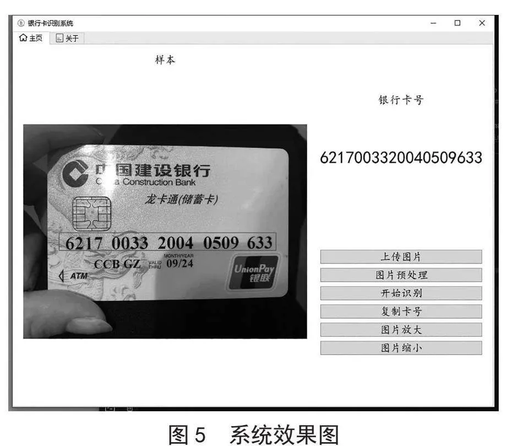Click the bank card sample image
Image resolution: width=507 pixels, height=446 pixels.
(165, 231)
